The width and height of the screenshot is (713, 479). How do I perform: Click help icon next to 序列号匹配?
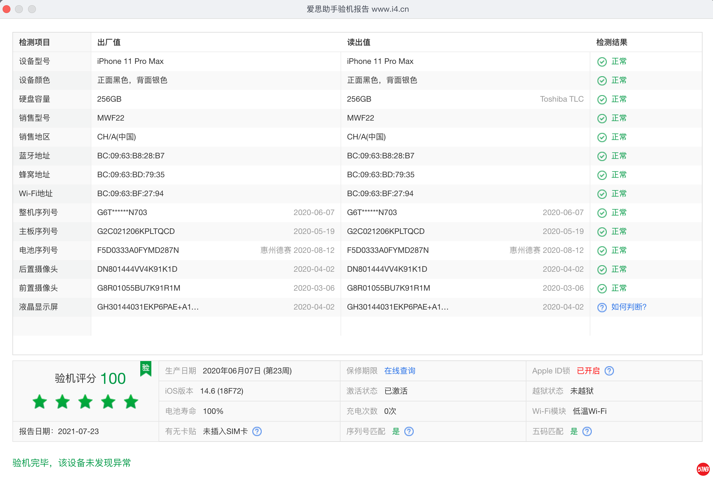coord(409,431)
